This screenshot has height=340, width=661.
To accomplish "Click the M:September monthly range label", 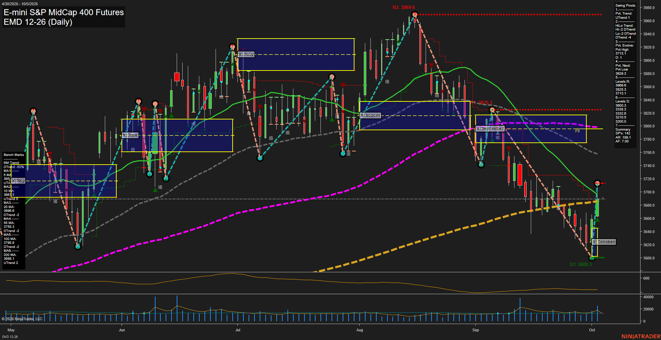I will (x=490, y=128).
